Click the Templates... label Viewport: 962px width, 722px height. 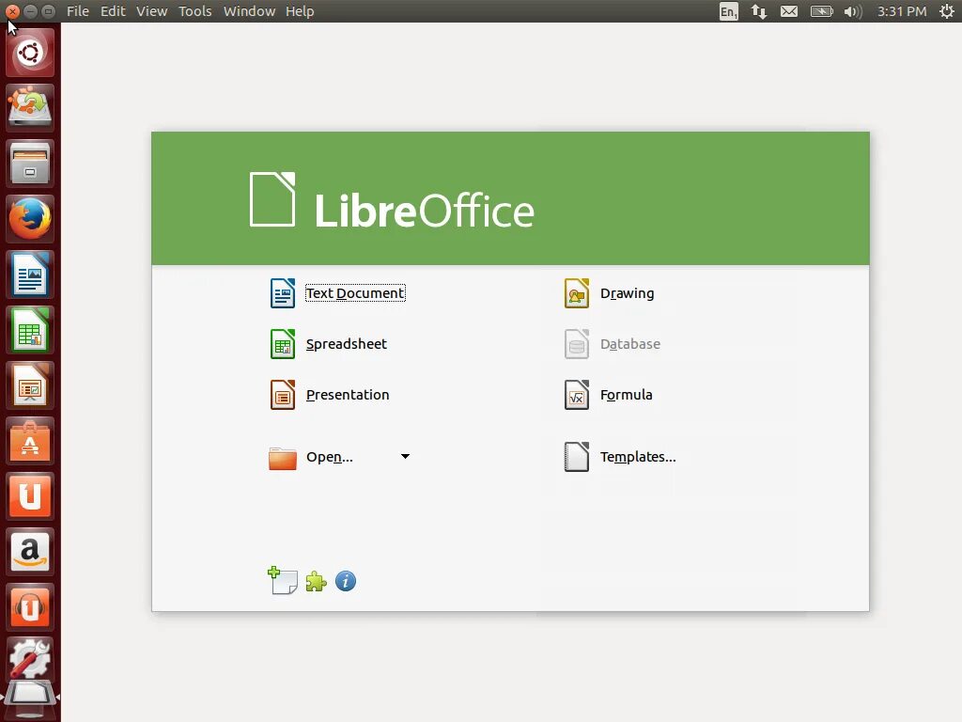(x=638, y=457)
